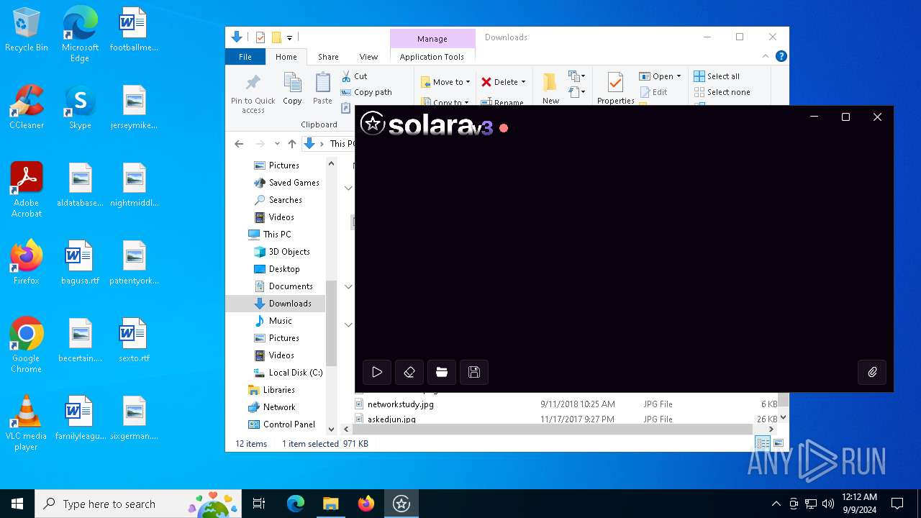The height and width of the screenshot is (518, 921).
Task: Select Desktop in navigation pane
Action: pyautogui.click(x=276, y=269)
